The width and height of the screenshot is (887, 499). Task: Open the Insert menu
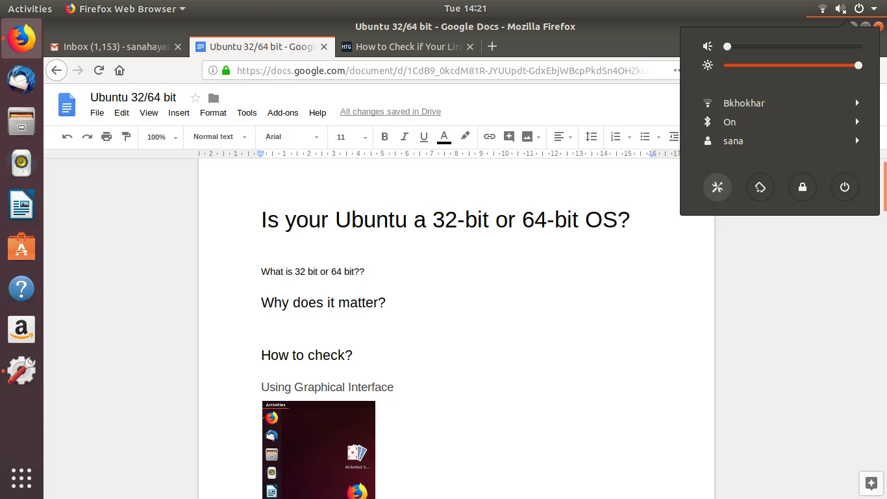179,112
